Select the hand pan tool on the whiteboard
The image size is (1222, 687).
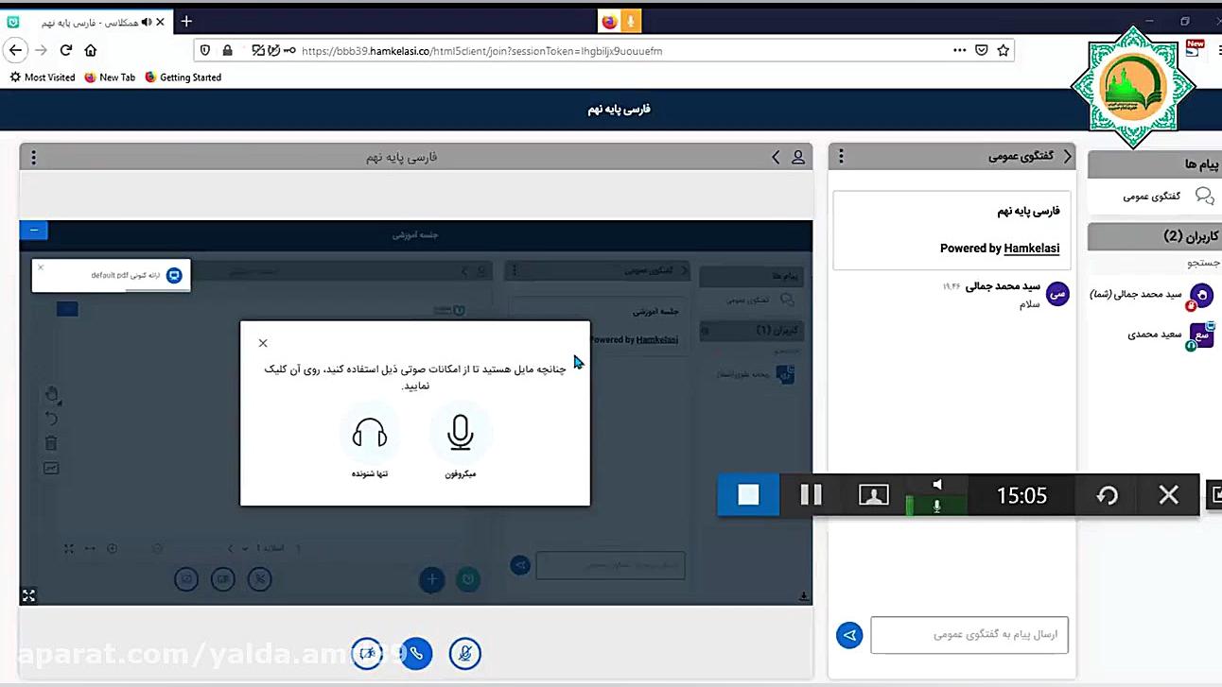pos(52,394)
